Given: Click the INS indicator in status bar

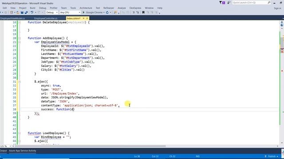Looking at the screenshot, I should (197, 156).
